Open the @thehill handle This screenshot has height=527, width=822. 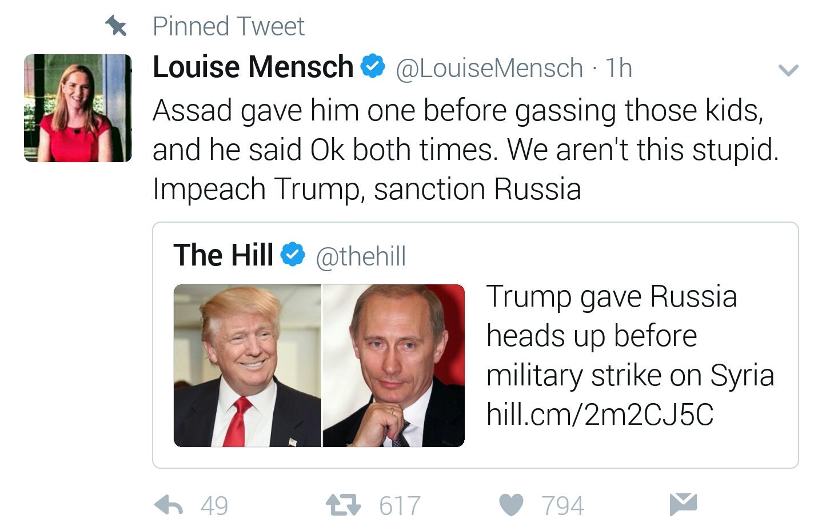(x=361, y=256)
